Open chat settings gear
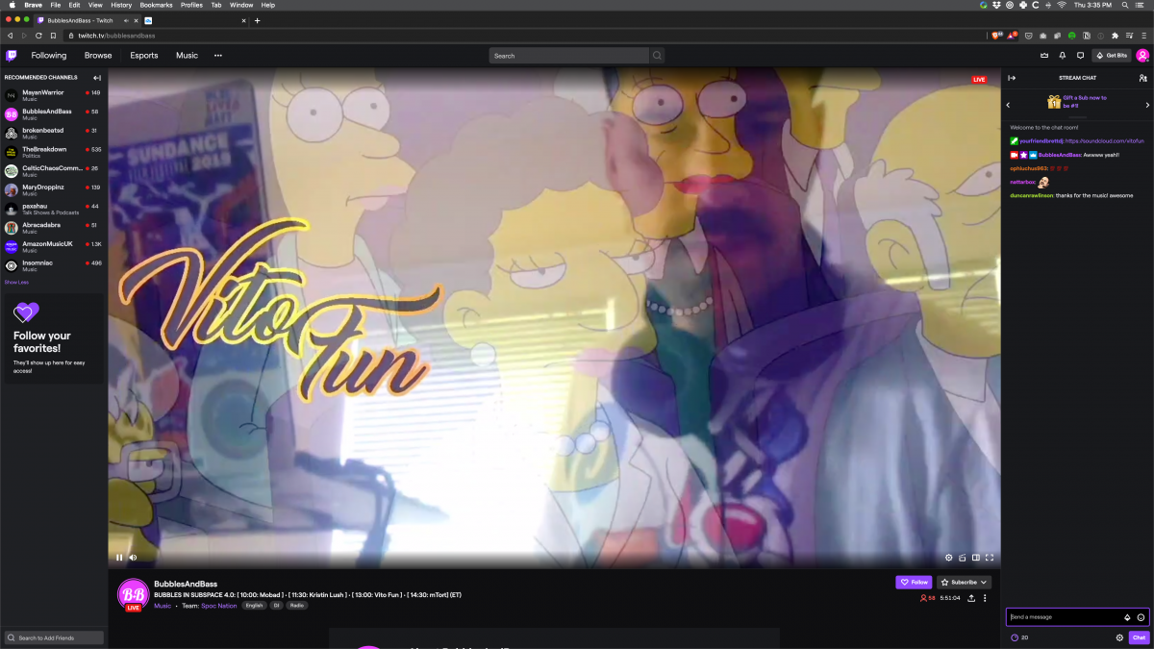 [x=1119, y=637]
